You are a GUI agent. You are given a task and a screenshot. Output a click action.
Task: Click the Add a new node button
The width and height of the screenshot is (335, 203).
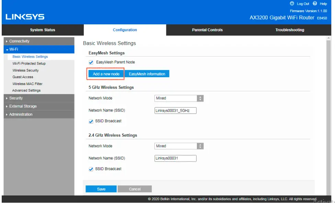(105, 73)
